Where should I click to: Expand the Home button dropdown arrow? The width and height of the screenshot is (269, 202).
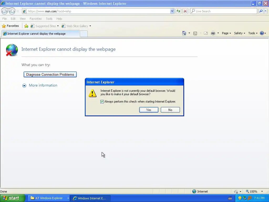pyautogui.click(x=189, y=33)
